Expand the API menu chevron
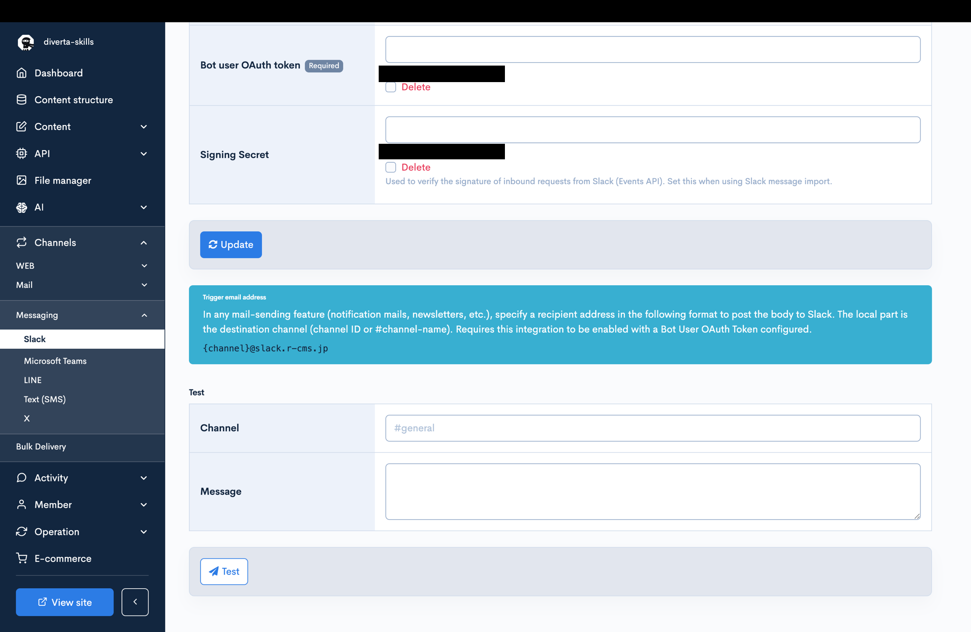Viewport: 971px width, 632px height. [144, 154]
